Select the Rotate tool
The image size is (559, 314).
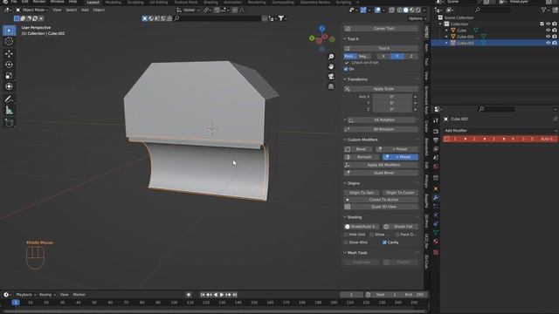pyautogui.click(x=9, y=65)
